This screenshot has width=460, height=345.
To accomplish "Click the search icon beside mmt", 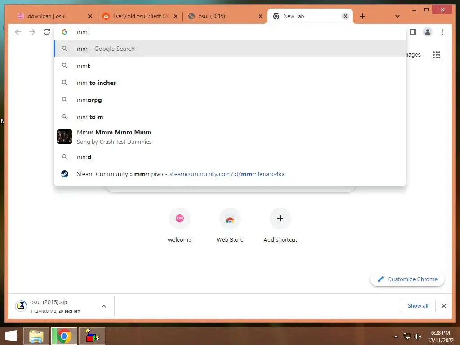I will (x=65, y=66).
